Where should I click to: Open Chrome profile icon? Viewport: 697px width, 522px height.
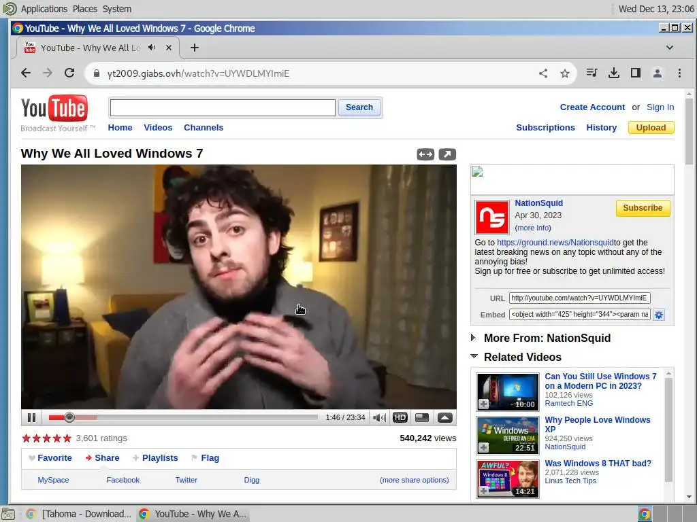point(658,73)
